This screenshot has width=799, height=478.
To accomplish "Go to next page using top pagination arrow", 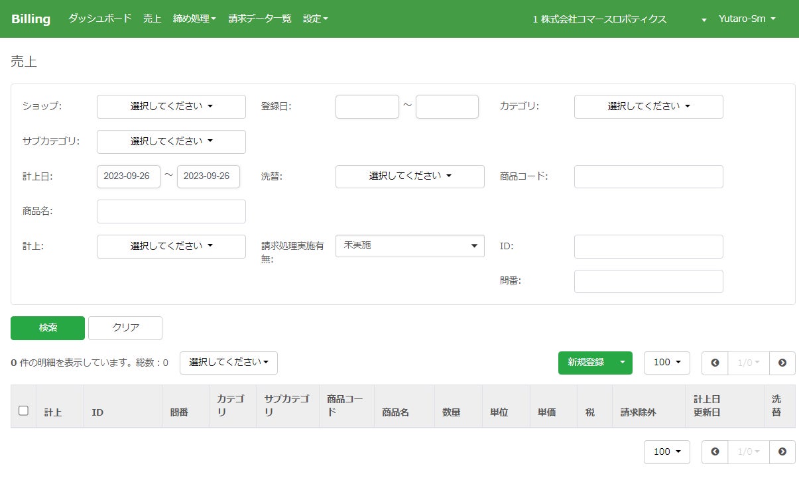I will tap(782, 363).
